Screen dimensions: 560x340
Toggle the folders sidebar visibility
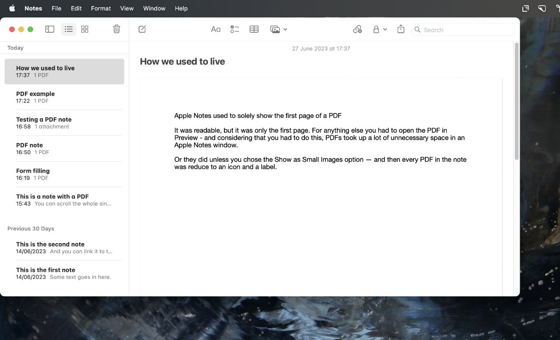[x=49, y=29]
